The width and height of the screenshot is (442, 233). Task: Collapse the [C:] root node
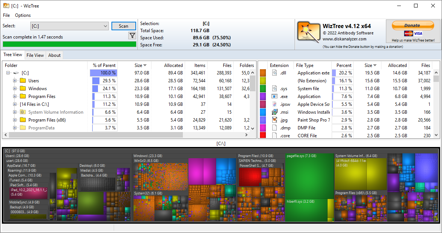tap(8, 73)
